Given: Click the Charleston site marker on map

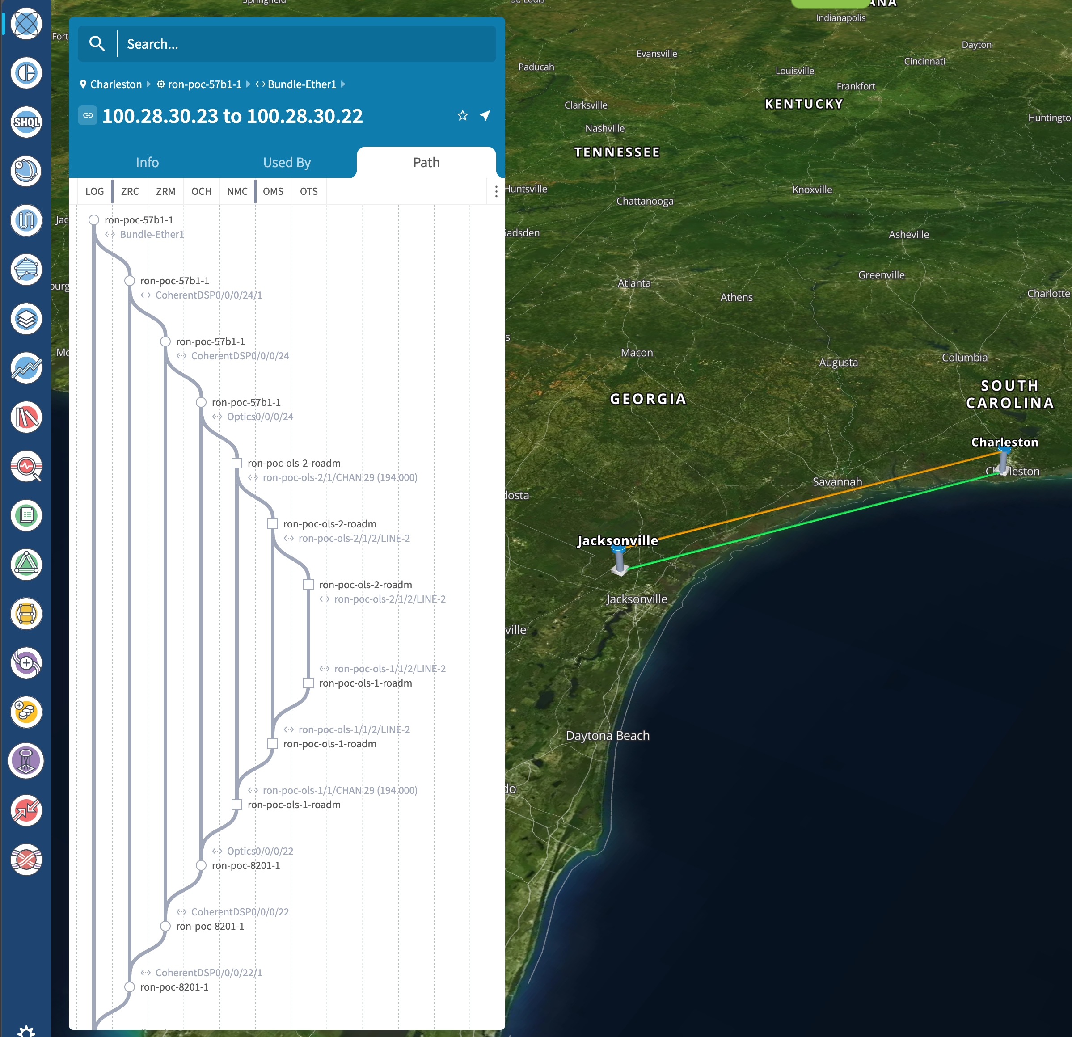Looking at the screenshot, I should 1004,461.
